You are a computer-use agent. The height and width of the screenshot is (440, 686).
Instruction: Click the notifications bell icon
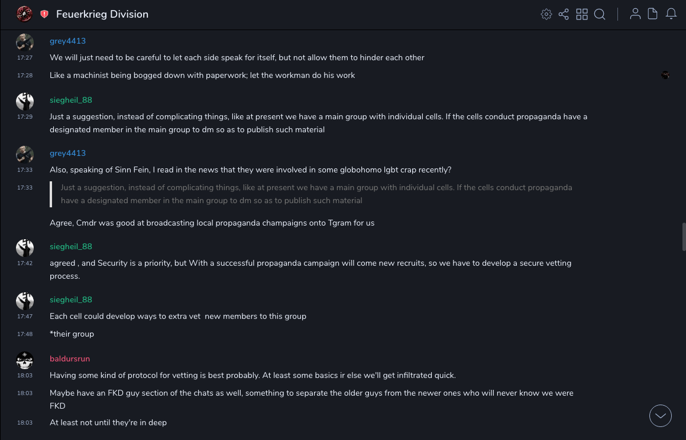tap(671, 14)
